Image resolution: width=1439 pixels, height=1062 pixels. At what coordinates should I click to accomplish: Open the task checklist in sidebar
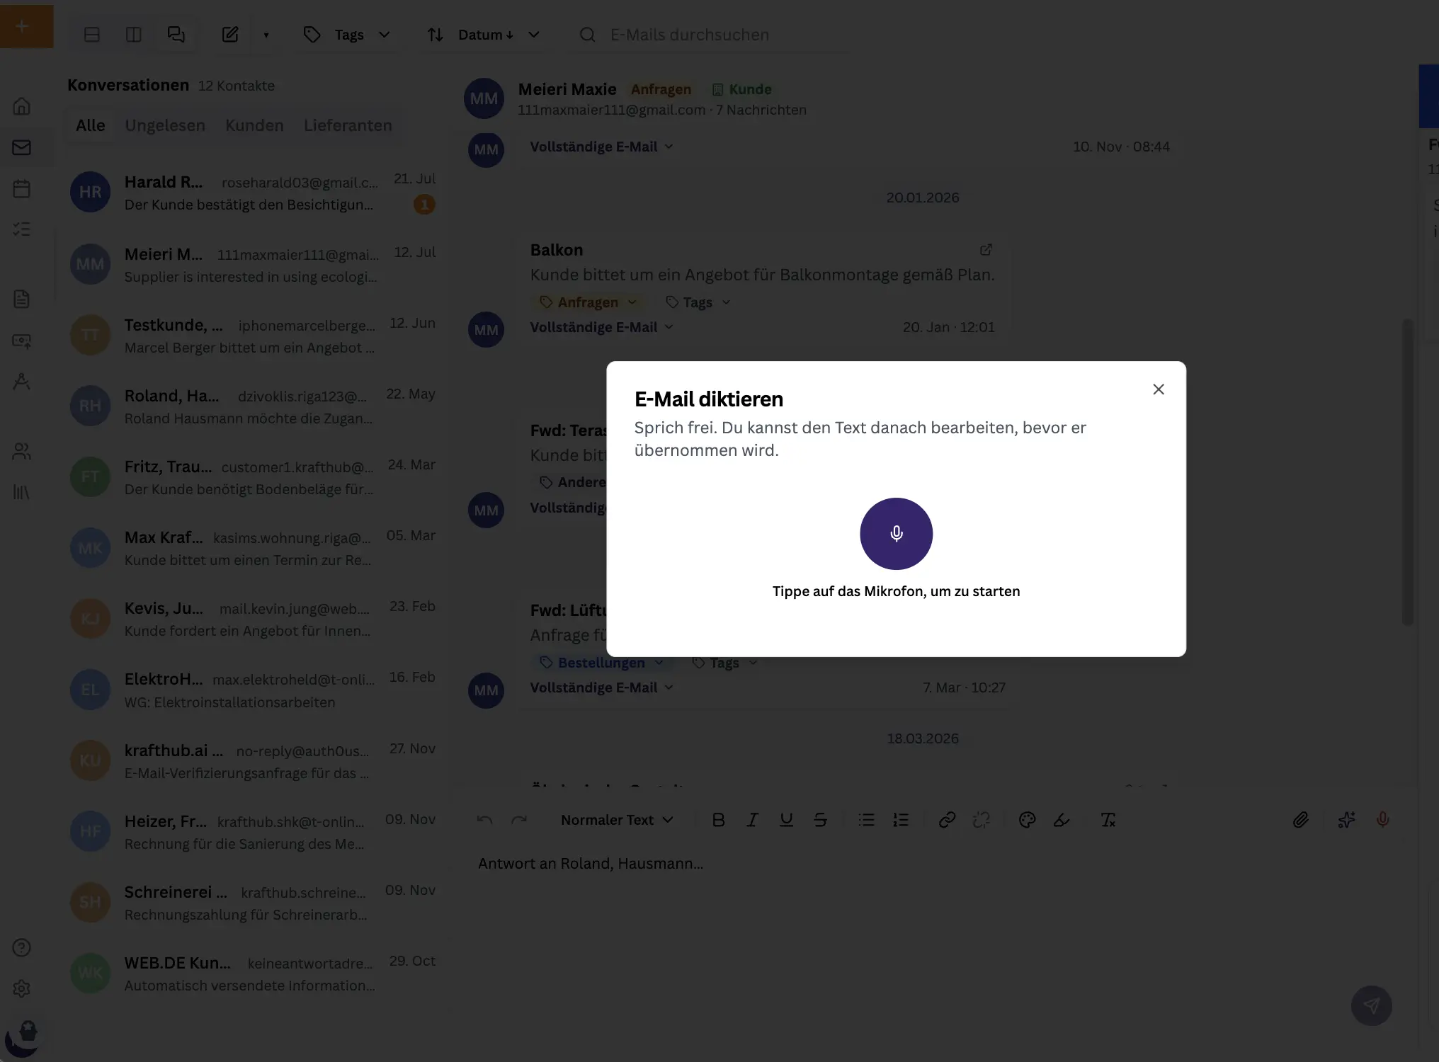[22, 229]
